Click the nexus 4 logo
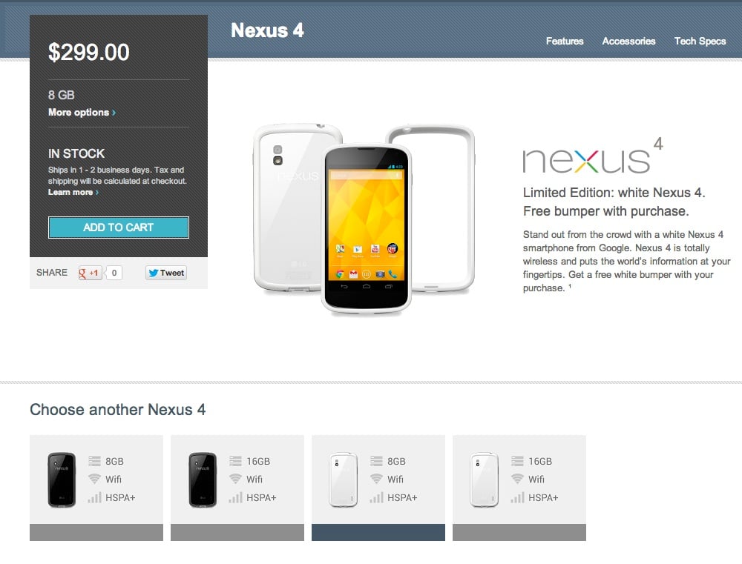742x564 pixels. (x=593, y=156)
